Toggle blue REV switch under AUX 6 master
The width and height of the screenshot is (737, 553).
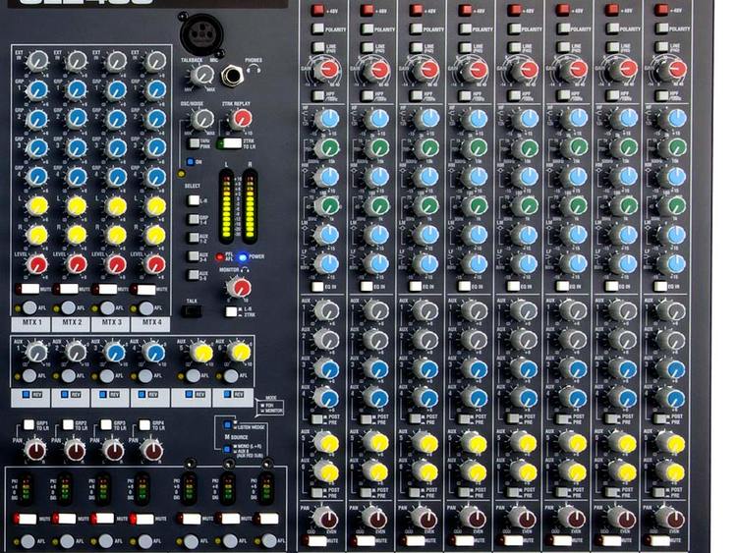coord(228,394)
